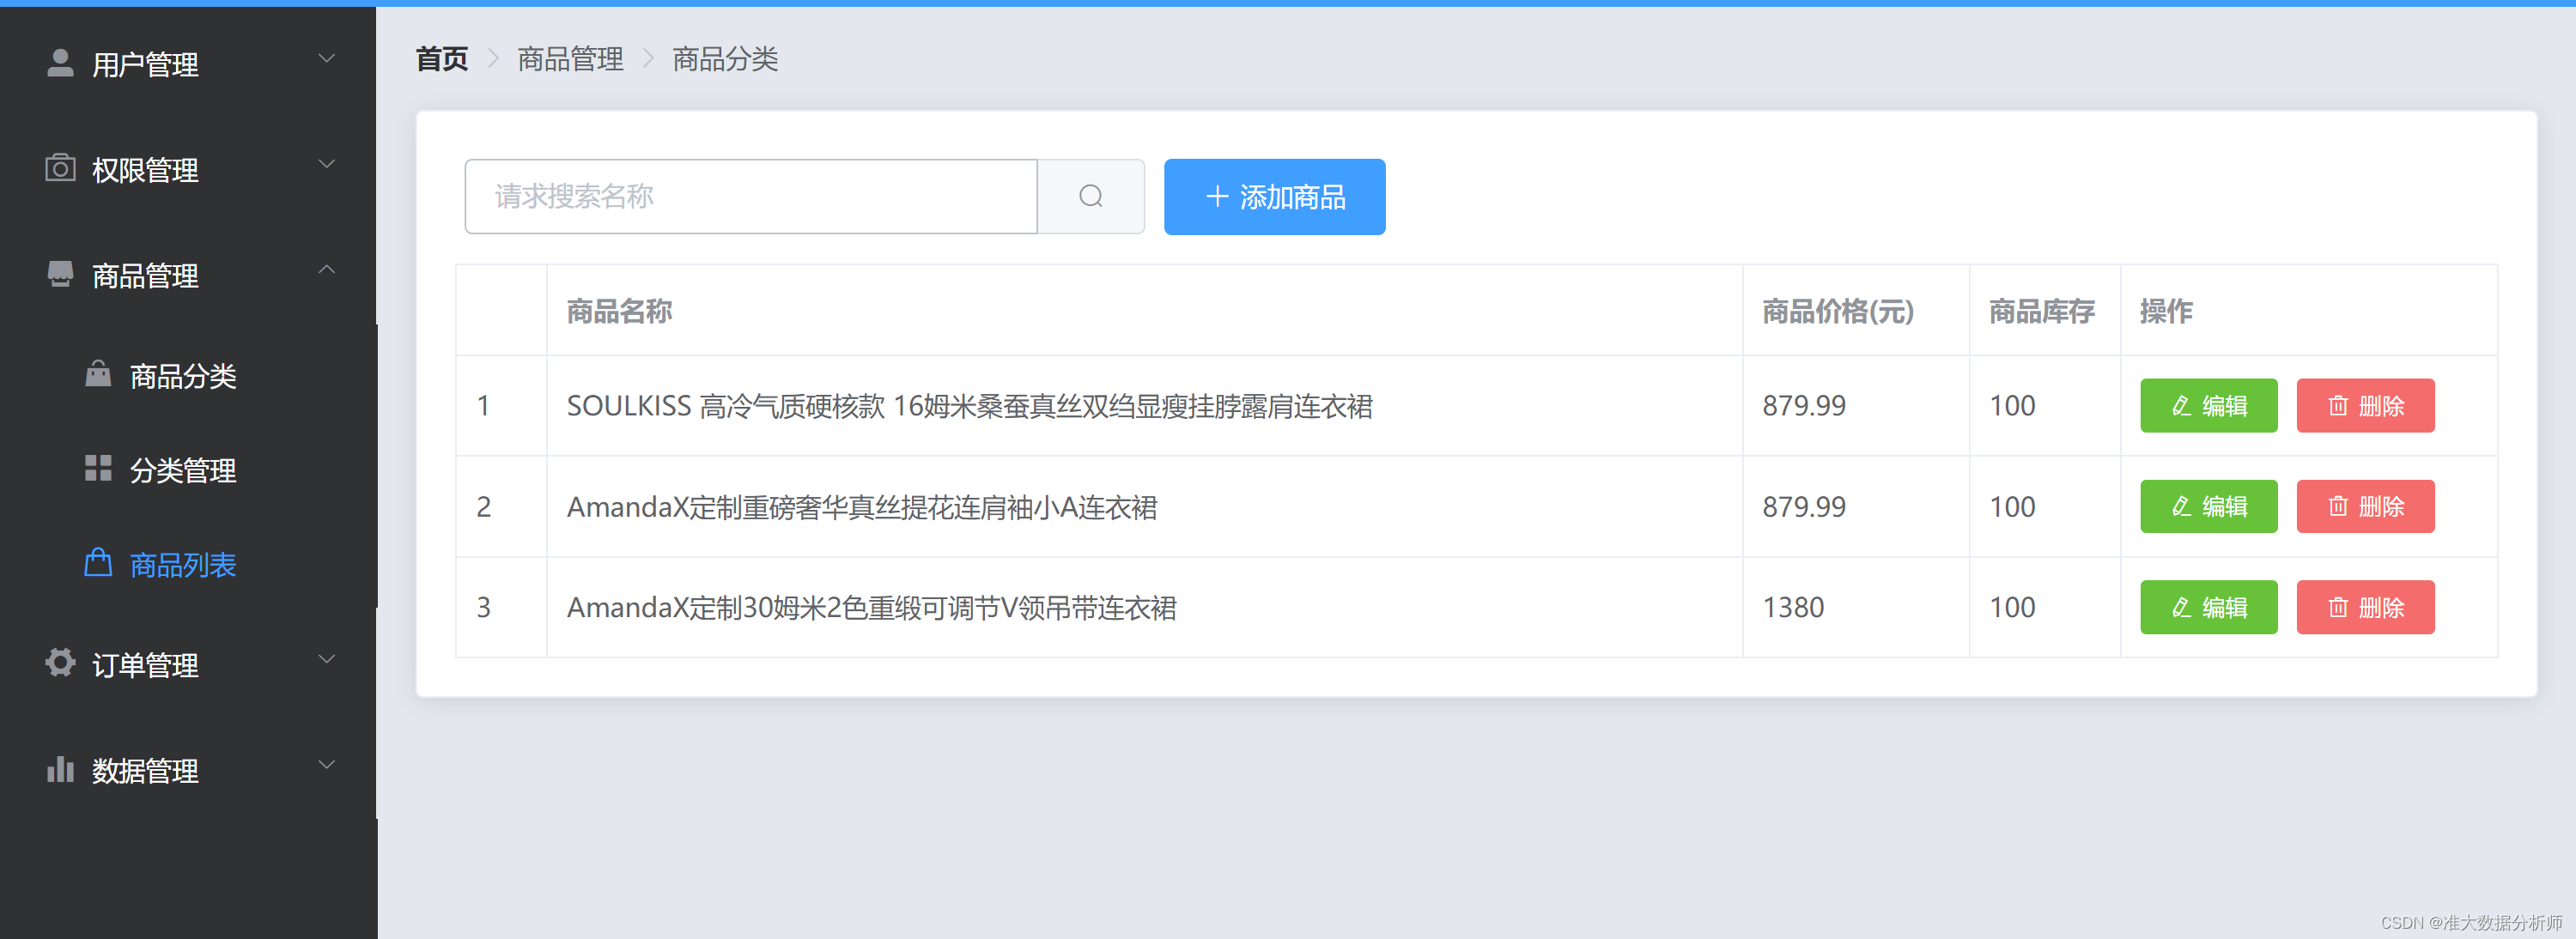Select 商品分类 in the sidebar

pyautogui.click(x=188, y=375)
